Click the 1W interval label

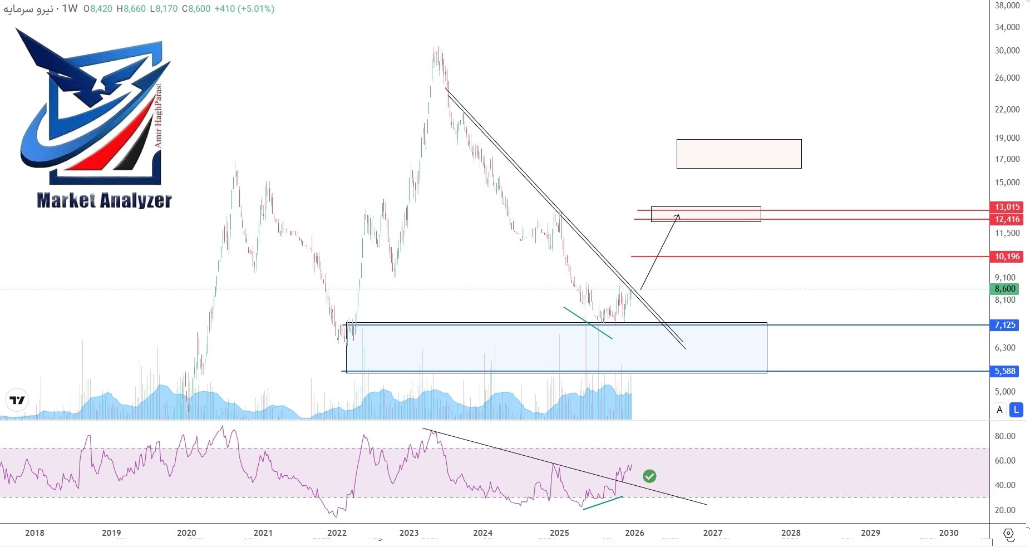pyautogui.click(x=70, y=9)
